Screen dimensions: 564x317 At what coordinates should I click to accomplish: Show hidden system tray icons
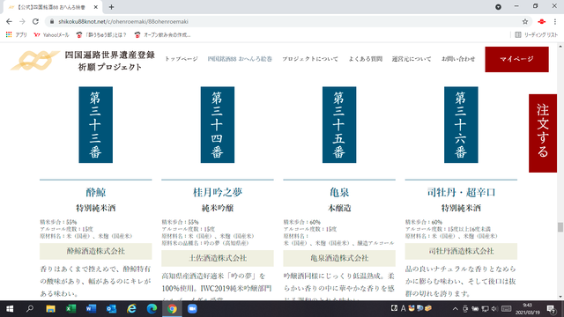coord(456,309)
